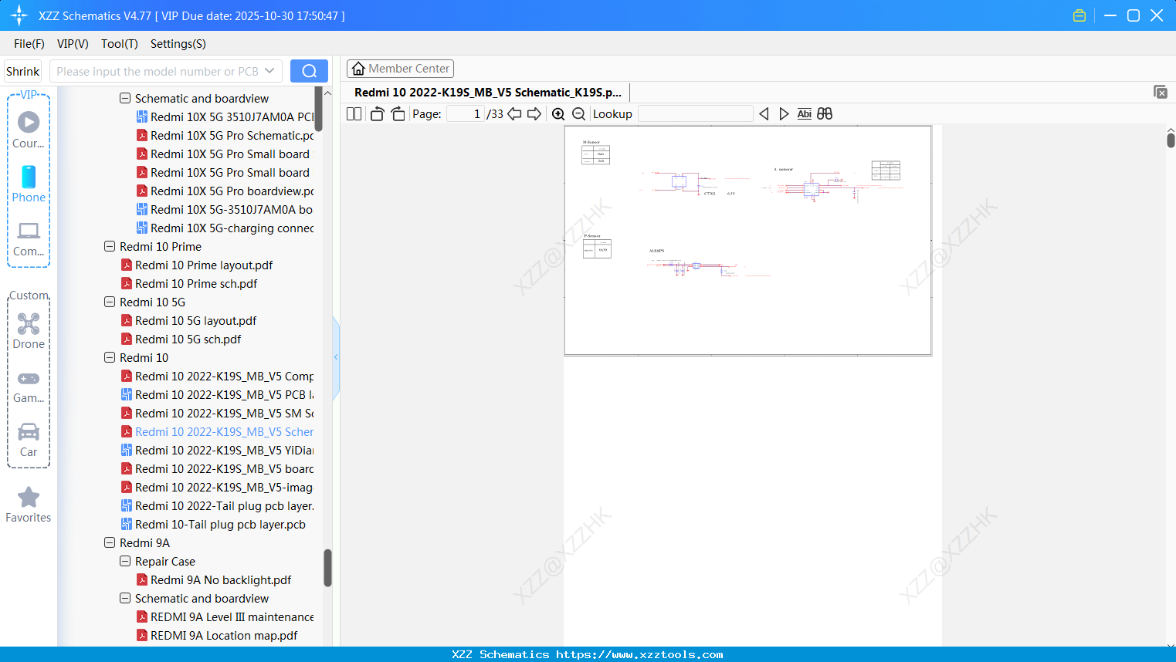Open the Member Center
The height and width of the screenshot is (662, 1176).
click(400, 69)
